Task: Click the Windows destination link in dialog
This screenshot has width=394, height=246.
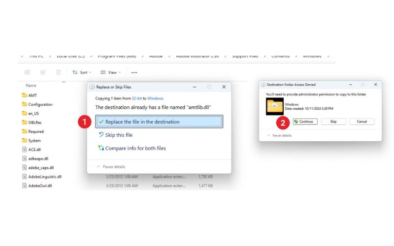Action: (155, 98)
